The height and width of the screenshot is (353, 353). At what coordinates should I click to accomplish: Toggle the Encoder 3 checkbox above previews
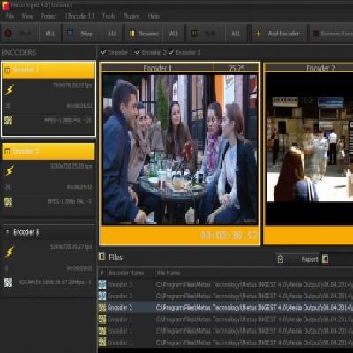click(x=171, y=52)
